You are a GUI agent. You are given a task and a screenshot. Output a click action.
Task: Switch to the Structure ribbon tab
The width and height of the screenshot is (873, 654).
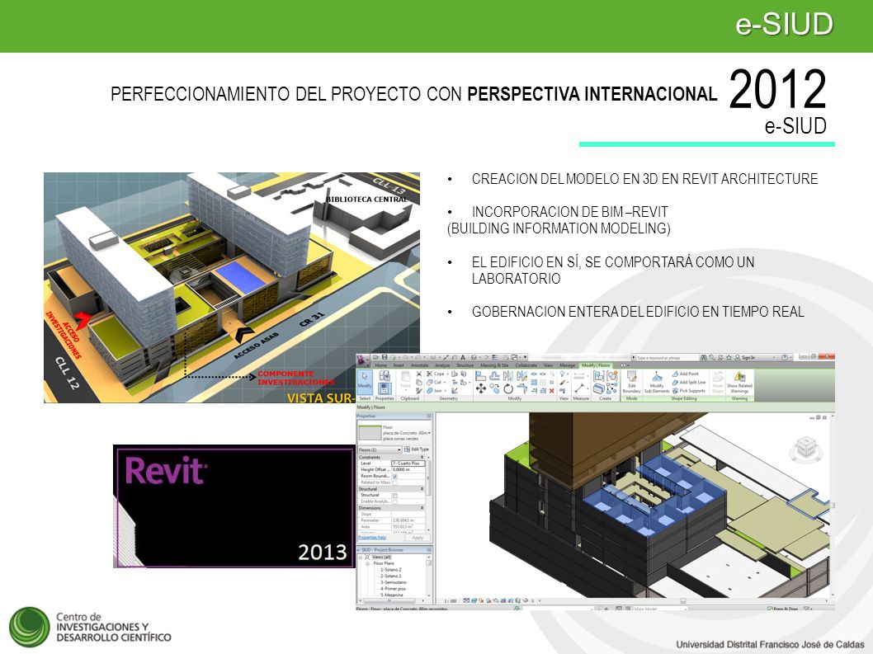pos(465,365)
